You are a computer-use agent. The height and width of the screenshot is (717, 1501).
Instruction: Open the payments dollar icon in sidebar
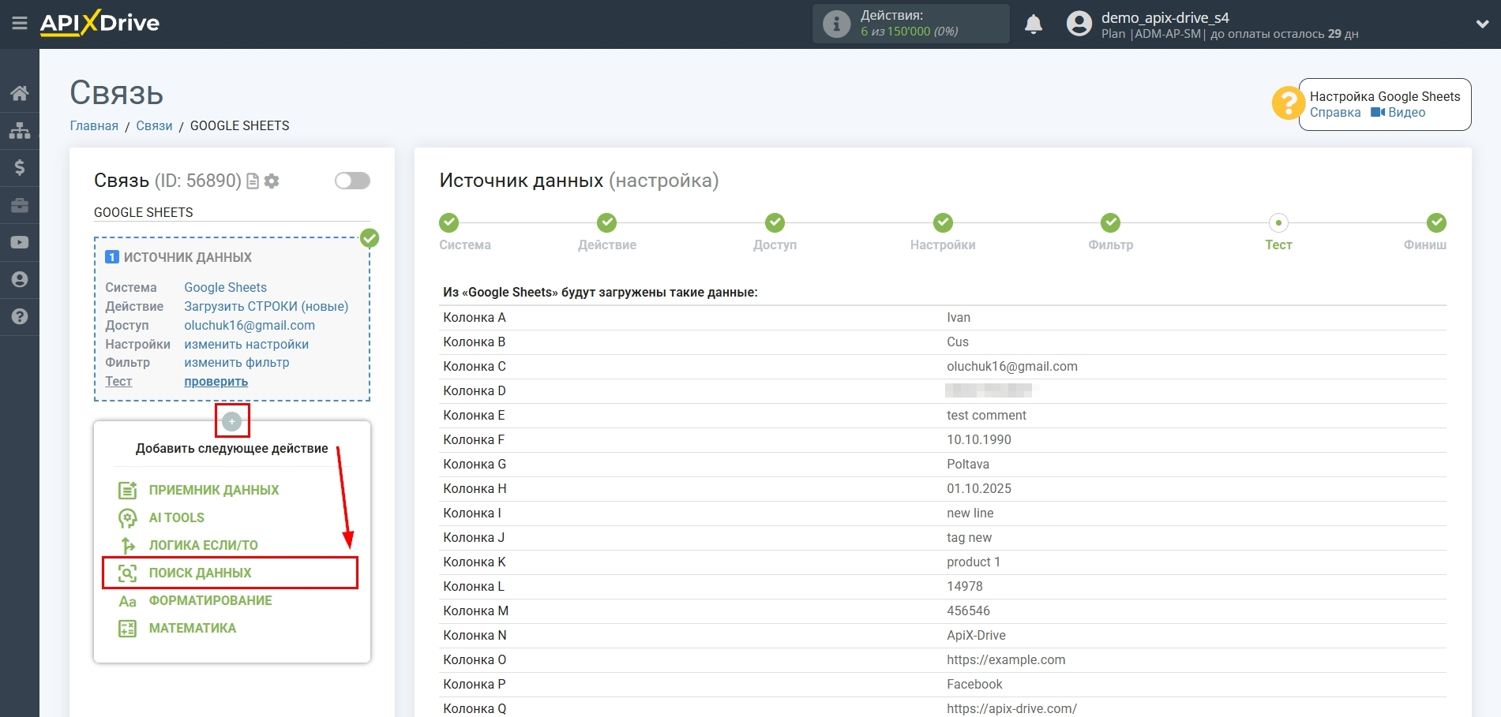coord(19,167)
